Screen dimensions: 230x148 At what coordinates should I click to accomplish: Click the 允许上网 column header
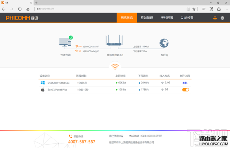pos(185,76)
